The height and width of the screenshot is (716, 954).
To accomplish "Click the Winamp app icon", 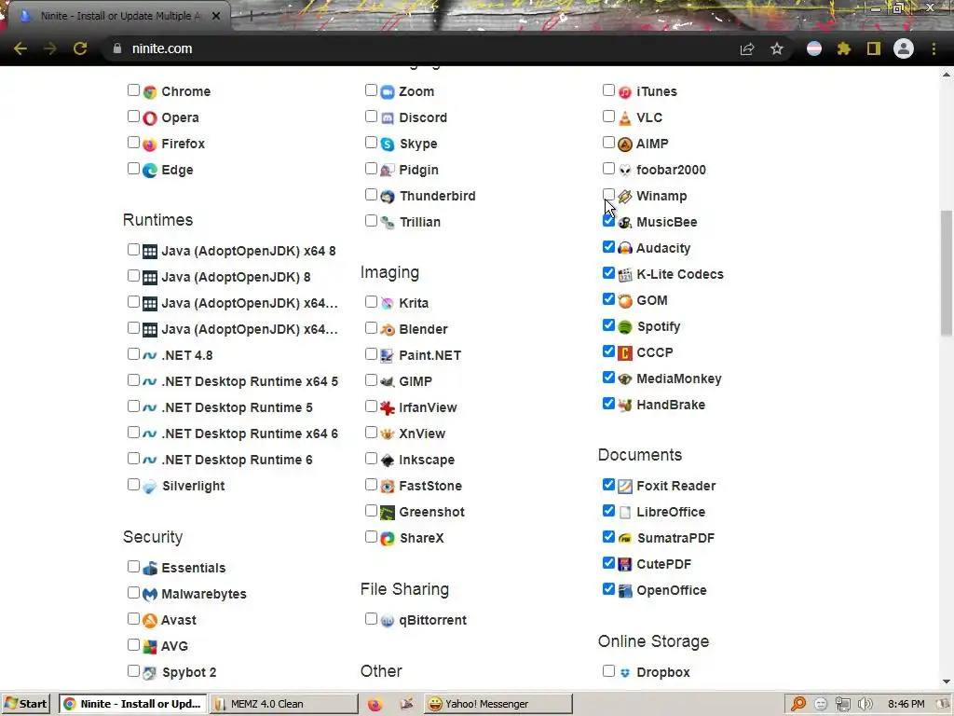I will point(625,197).
